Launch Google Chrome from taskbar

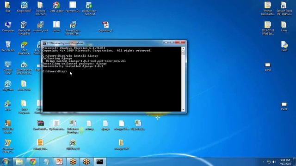coord(33,162)
